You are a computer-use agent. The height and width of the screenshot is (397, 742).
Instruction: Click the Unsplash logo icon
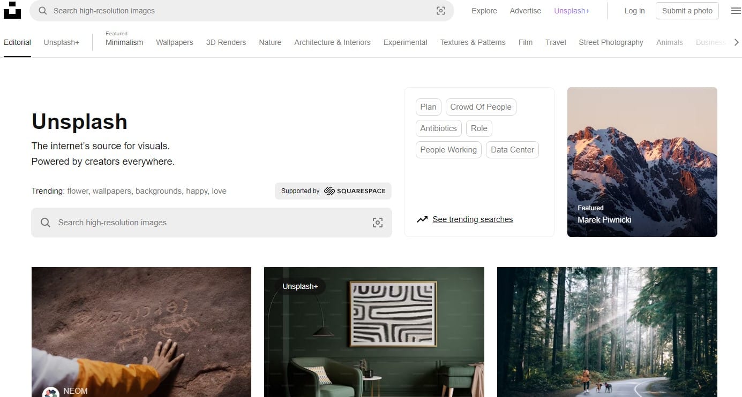[12, 10]
